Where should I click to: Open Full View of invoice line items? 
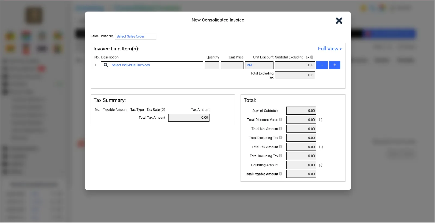pos(330,49)
